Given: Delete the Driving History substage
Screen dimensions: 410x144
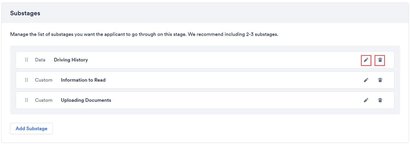Looking at the screenshot, I should point(380,60).
